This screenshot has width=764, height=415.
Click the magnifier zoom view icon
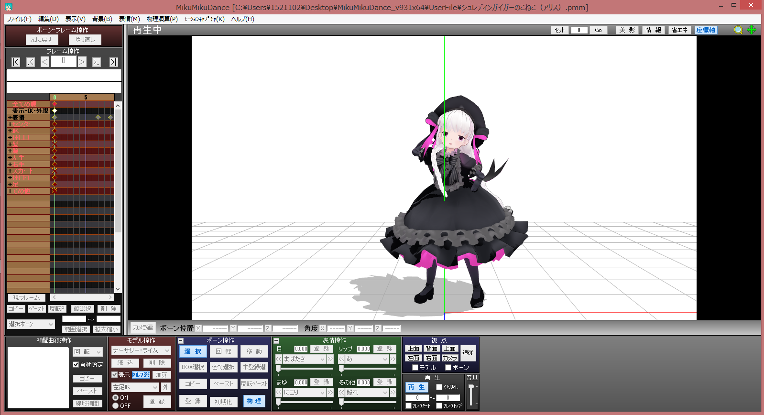(x=739, y=30)
